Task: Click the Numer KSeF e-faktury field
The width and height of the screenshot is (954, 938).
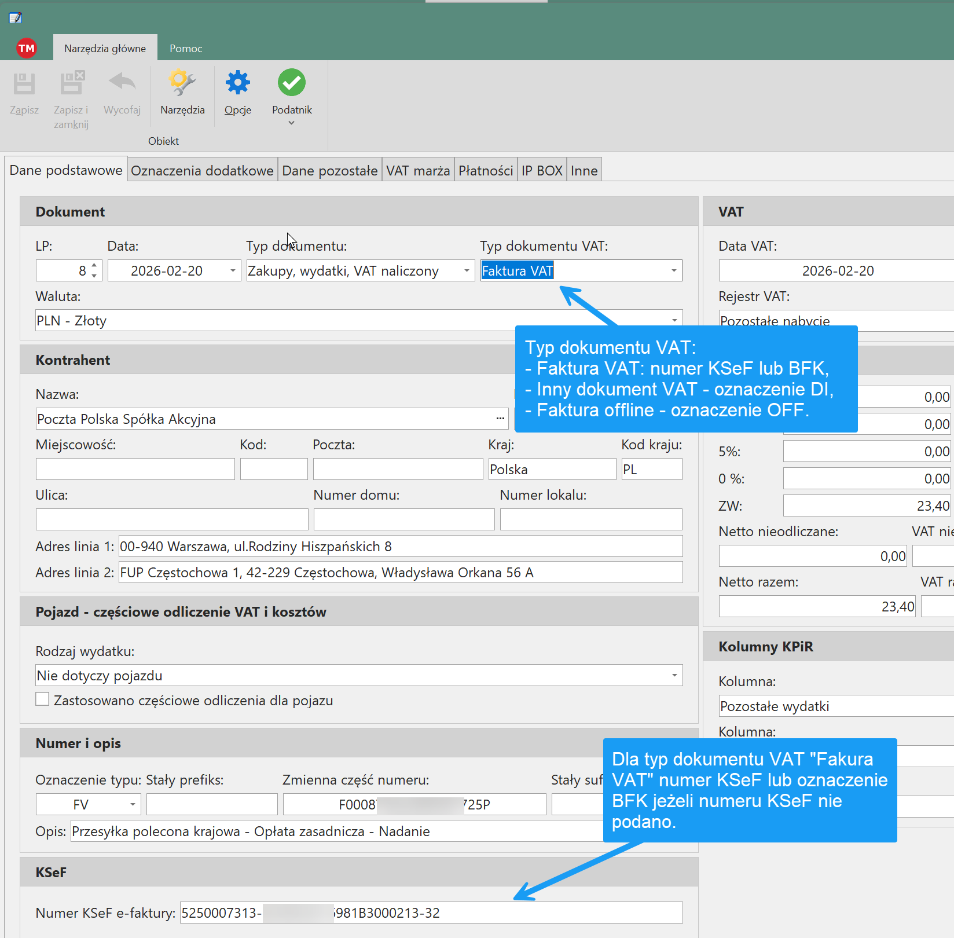Action: point(431,913)
